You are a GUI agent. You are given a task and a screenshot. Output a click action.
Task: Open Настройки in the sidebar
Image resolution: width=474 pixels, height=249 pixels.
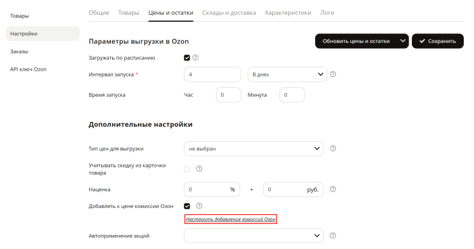[x=43, y=33]
